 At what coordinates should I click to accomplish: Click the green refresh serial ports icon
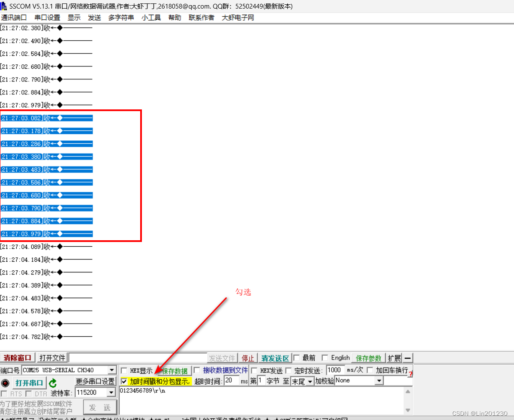click(54, 382)
